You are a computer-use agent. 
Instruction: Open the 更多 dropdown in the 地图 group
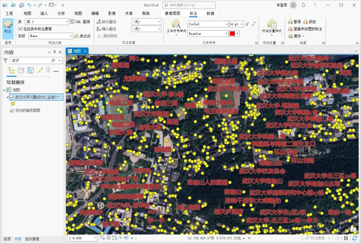click(x=296, y=36)
